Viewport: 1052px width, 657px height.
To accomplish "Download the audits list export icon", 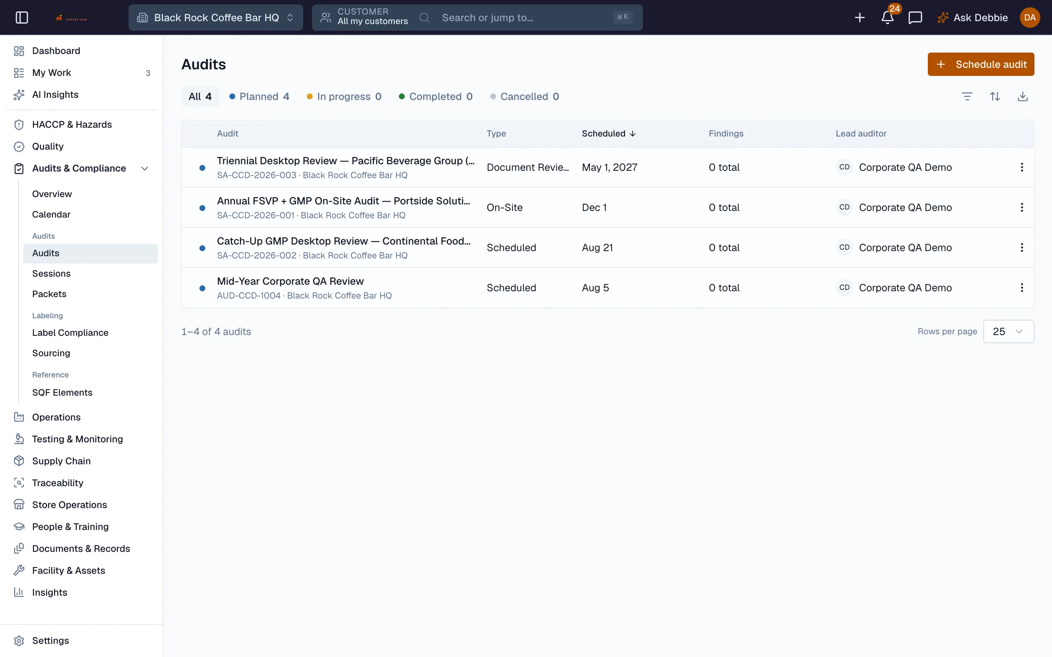I will click(x=1022, y=96).
